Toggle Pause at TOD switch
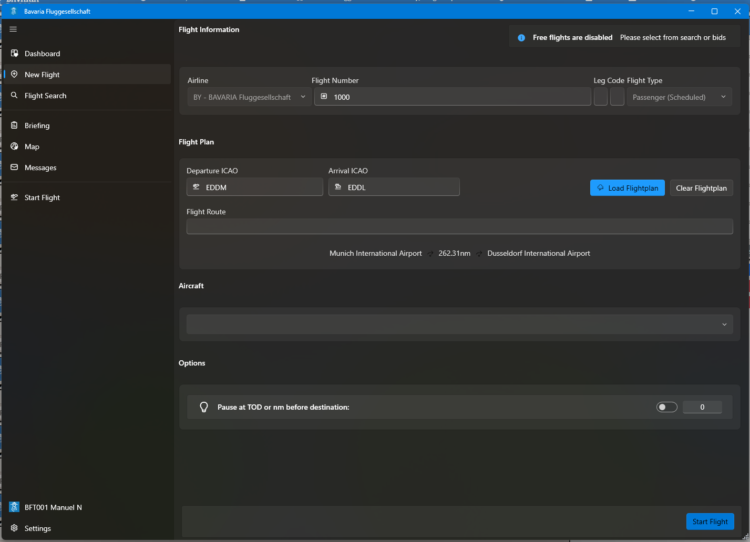The image size is (750, 542). tap(667, 407)
